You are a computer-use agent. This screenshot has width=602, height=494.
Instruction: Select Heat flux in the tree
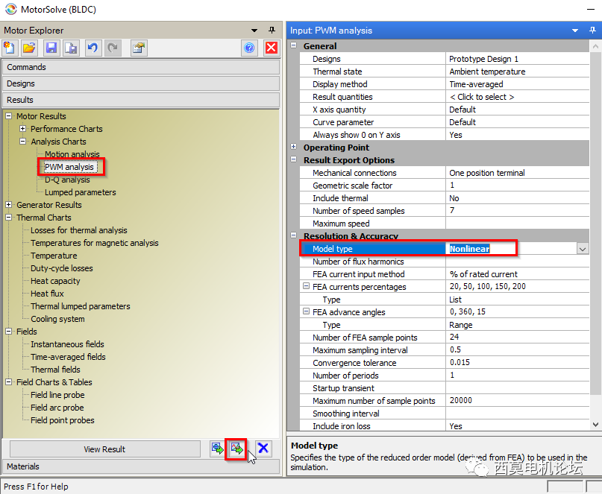pos(47,294)
